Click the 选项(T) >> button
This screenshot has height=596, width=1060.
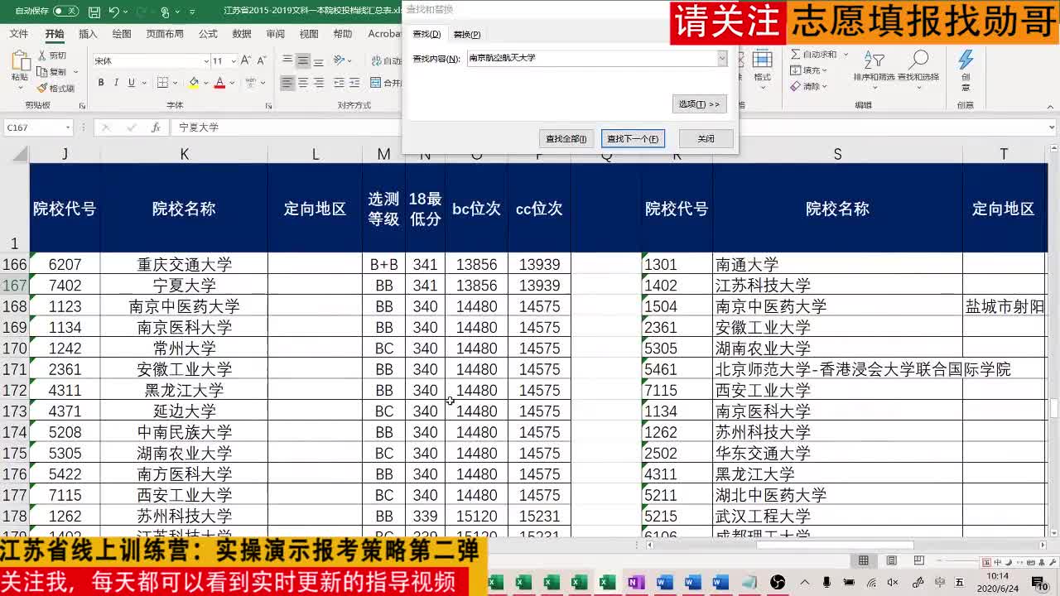(x=699, y=104)
